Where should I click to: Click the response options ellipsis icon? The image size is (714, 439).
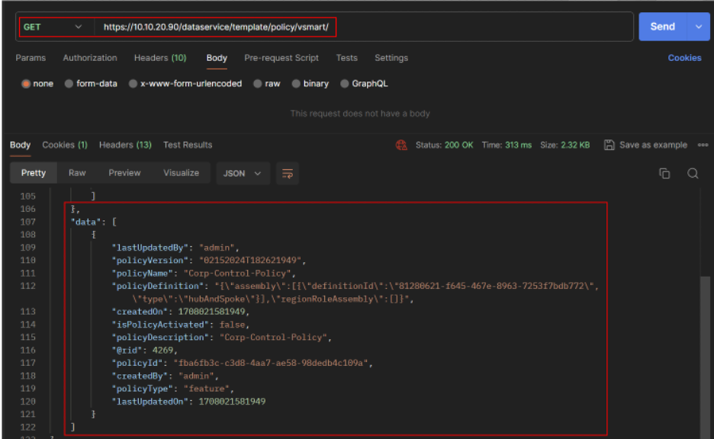(703, 145)
